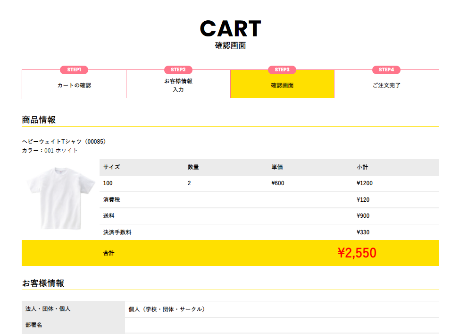Click the color label 001 ホワイト
The height and width of the screenshot is (334, 451).
click(x=61, y=150)
